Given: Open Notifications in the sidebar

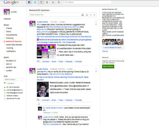Looking at the screenshot, I should point(11,51).
